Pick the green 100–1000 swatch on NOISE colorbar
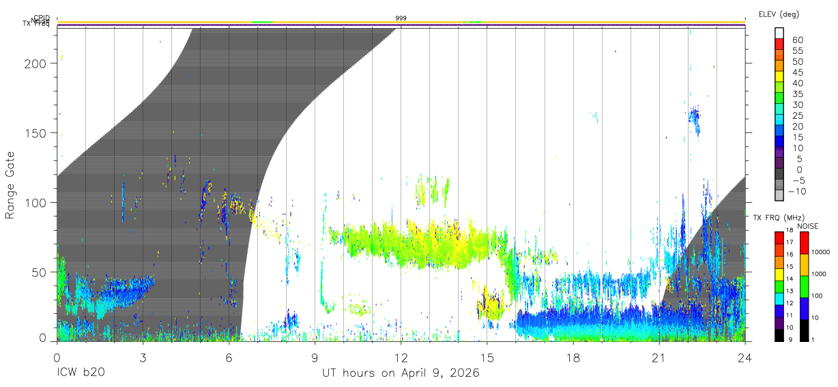This screenshot has width=838, height=387. click(803, 286)
